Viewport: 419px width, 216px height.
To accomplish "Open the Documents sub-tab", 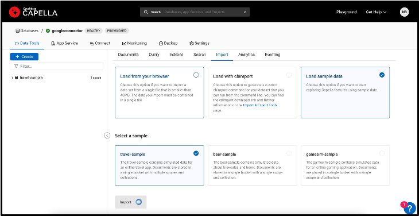I will tap(128, 55).
